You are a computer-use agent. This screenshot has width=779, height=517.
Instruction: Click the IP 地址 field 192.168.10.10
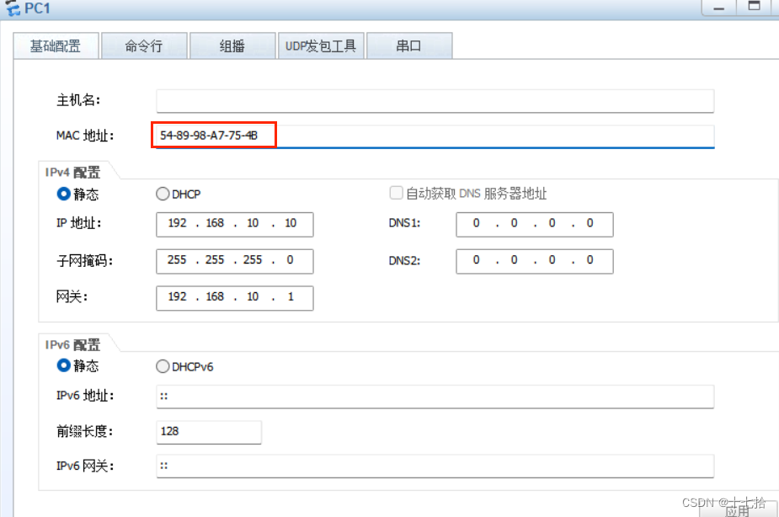(234, 225)
